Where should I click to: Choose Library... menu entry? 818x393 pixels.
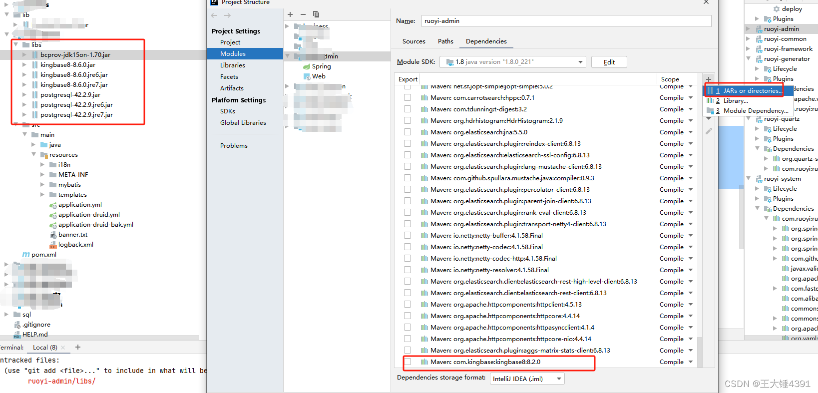click(749, 101)
